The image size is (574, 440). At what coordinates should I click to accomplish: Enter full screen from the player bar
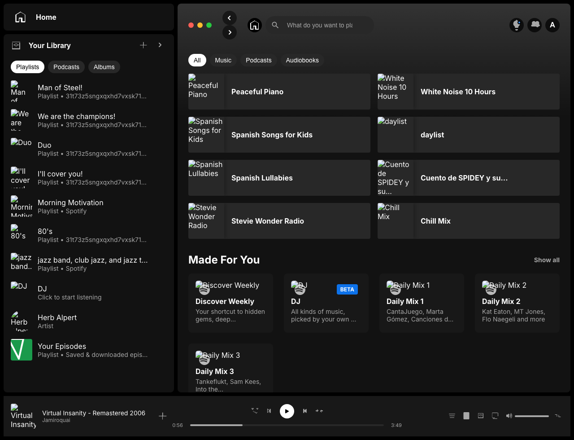coord(557,416)
